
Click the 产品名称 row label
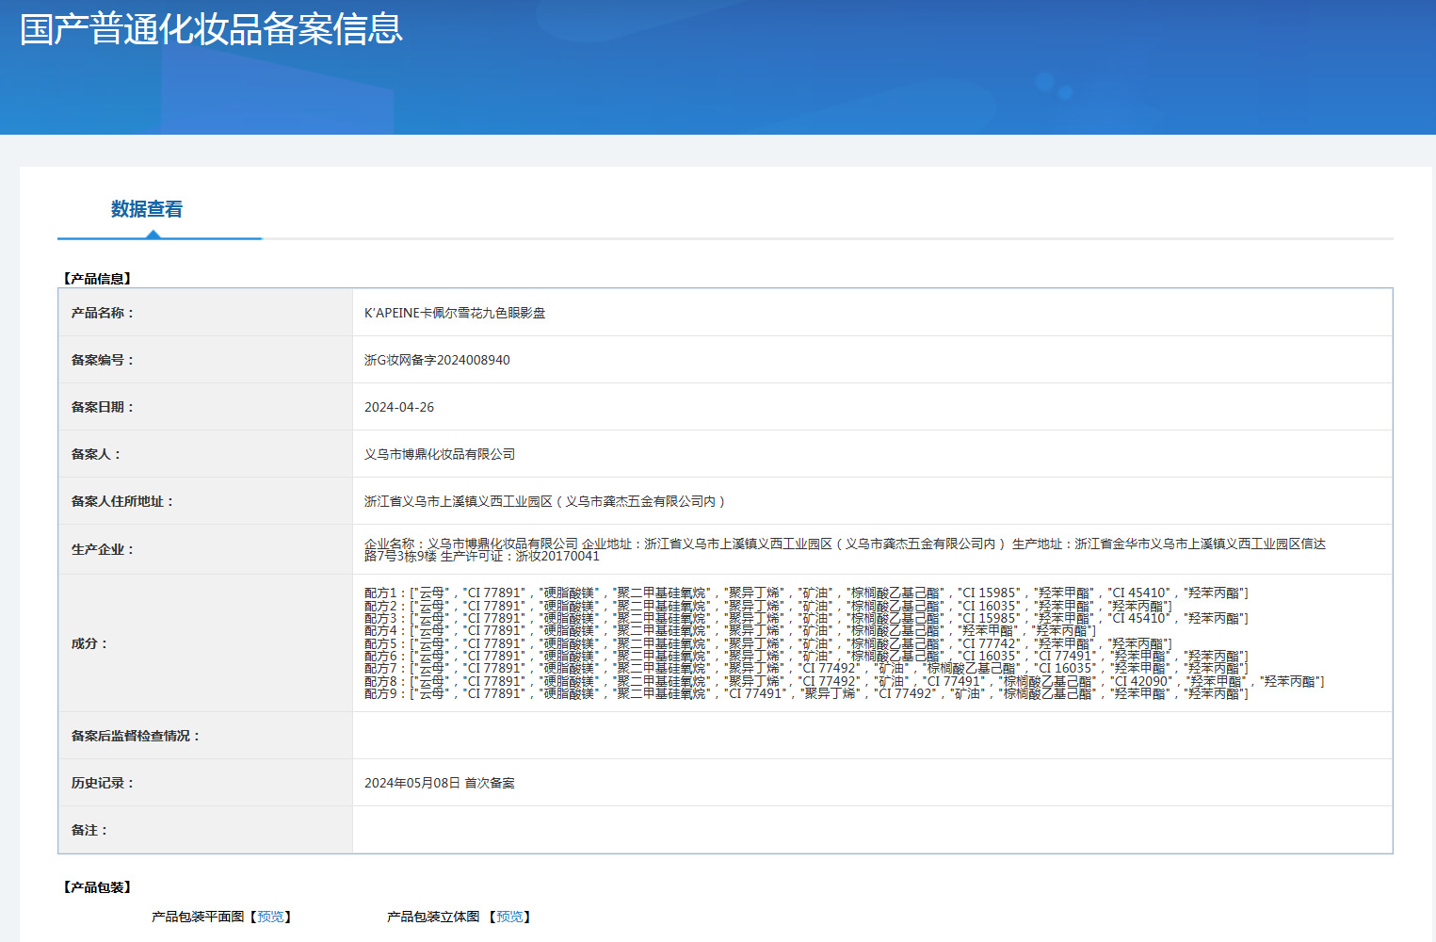pyautogui.click(x=103, y=313)
